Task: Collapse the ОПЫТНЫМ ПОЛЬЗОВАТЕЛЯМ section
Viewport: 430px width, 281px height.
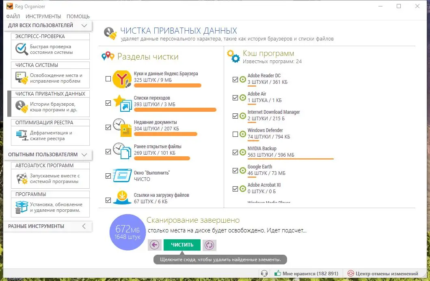Action: click(84, 155)
